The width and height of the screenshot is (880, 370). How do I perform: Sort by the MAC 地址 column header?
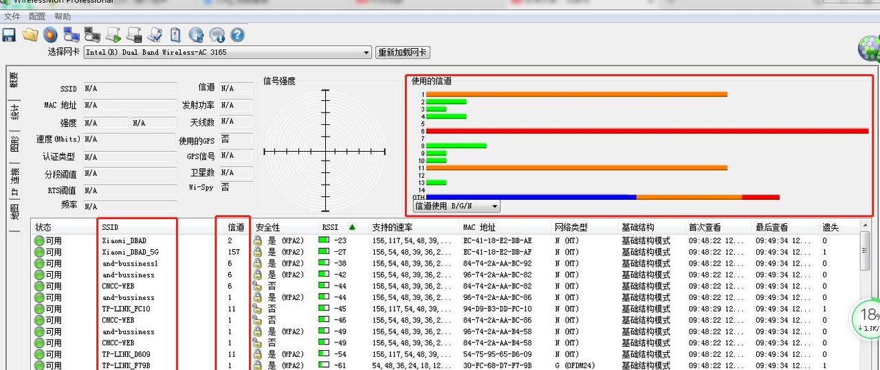coord(505,227)
